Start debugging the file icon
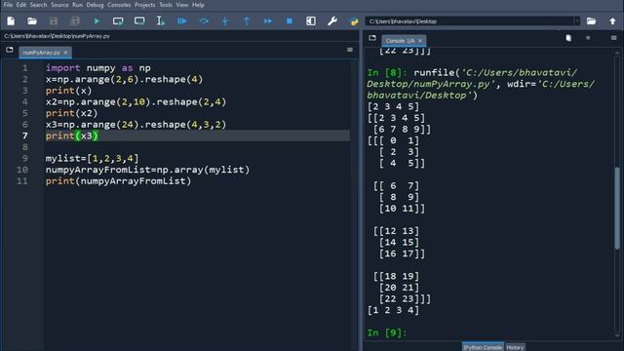624x351 pixels. 182,21
